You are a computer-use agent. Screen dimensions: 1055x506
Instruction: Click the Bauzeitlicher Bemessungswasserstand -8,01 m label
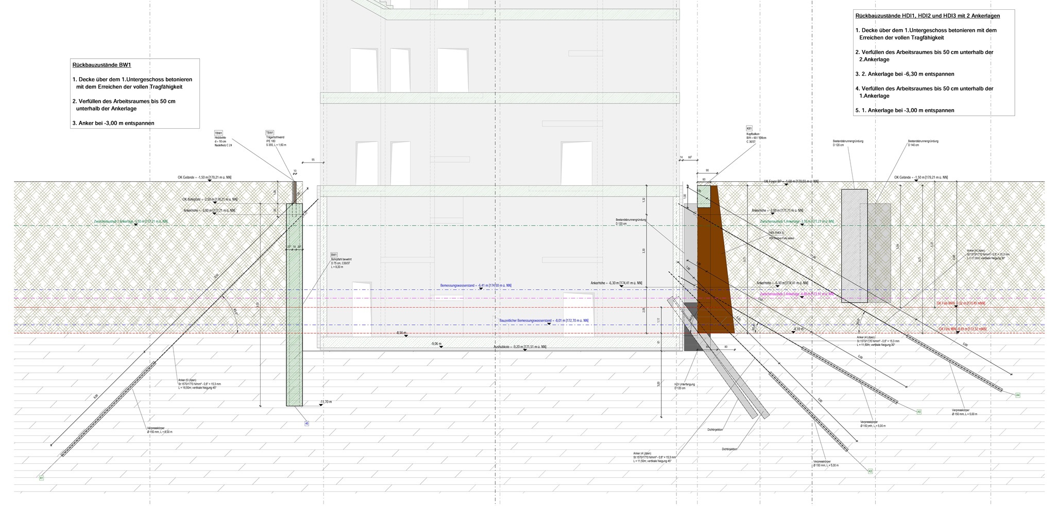pos(543,320)
